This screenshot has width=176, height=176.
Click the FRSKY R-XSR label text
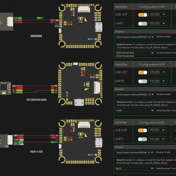(x=36, y=152)
